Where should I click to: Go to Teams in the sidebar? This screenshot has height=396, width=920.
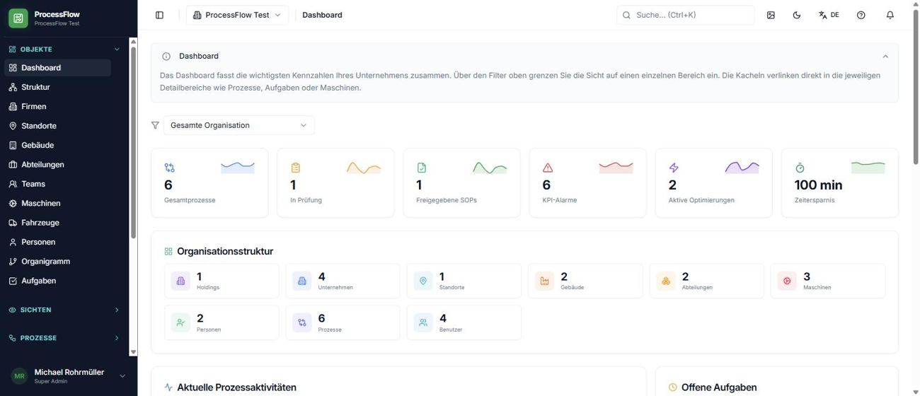58,184
